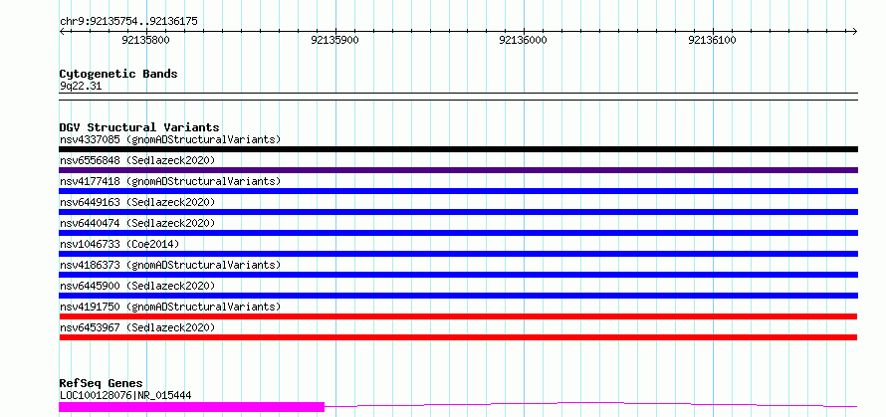The width and height of the screenshot is (886, 417).
Task: Click ruler position label 92136100
Action: click(713, 40)
